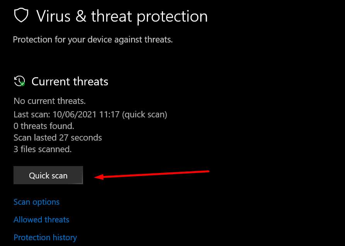Click the '3 files scanned.' text
This screenshot has height=246, width=345.
click(42, 149)
